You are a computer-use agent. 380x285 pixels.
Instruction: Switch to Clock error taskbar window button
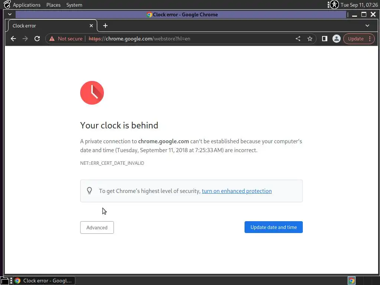click(44, 281)
